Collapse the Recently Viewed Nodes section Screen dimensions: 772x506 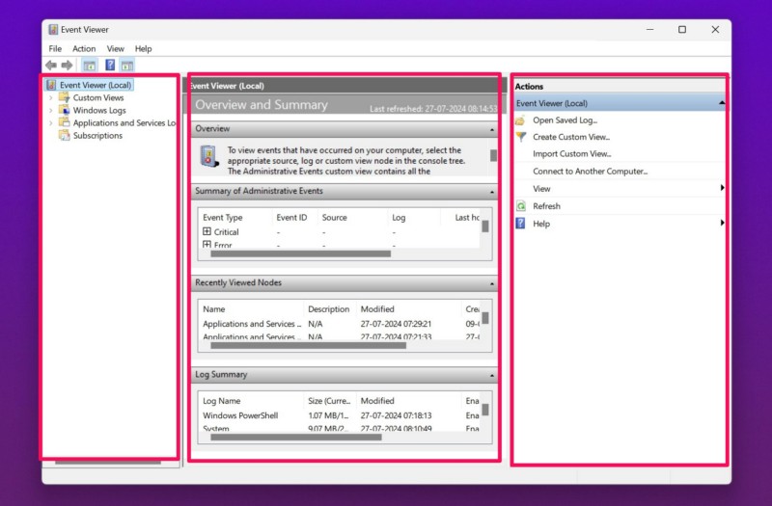tap(490, 283)
